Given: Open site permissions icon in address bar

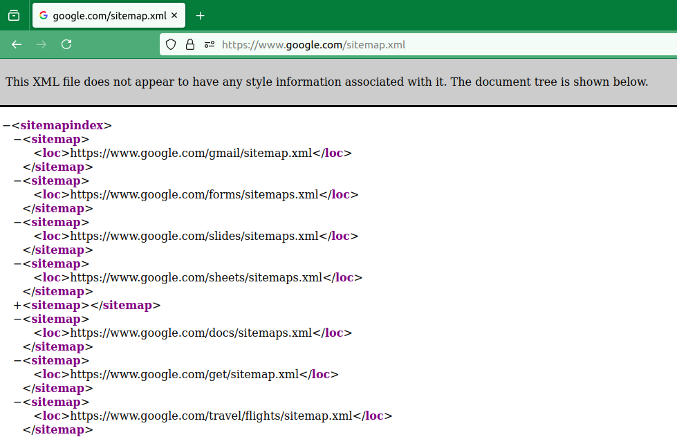Looking at the screenshot, I should click(x=210, y=44).
